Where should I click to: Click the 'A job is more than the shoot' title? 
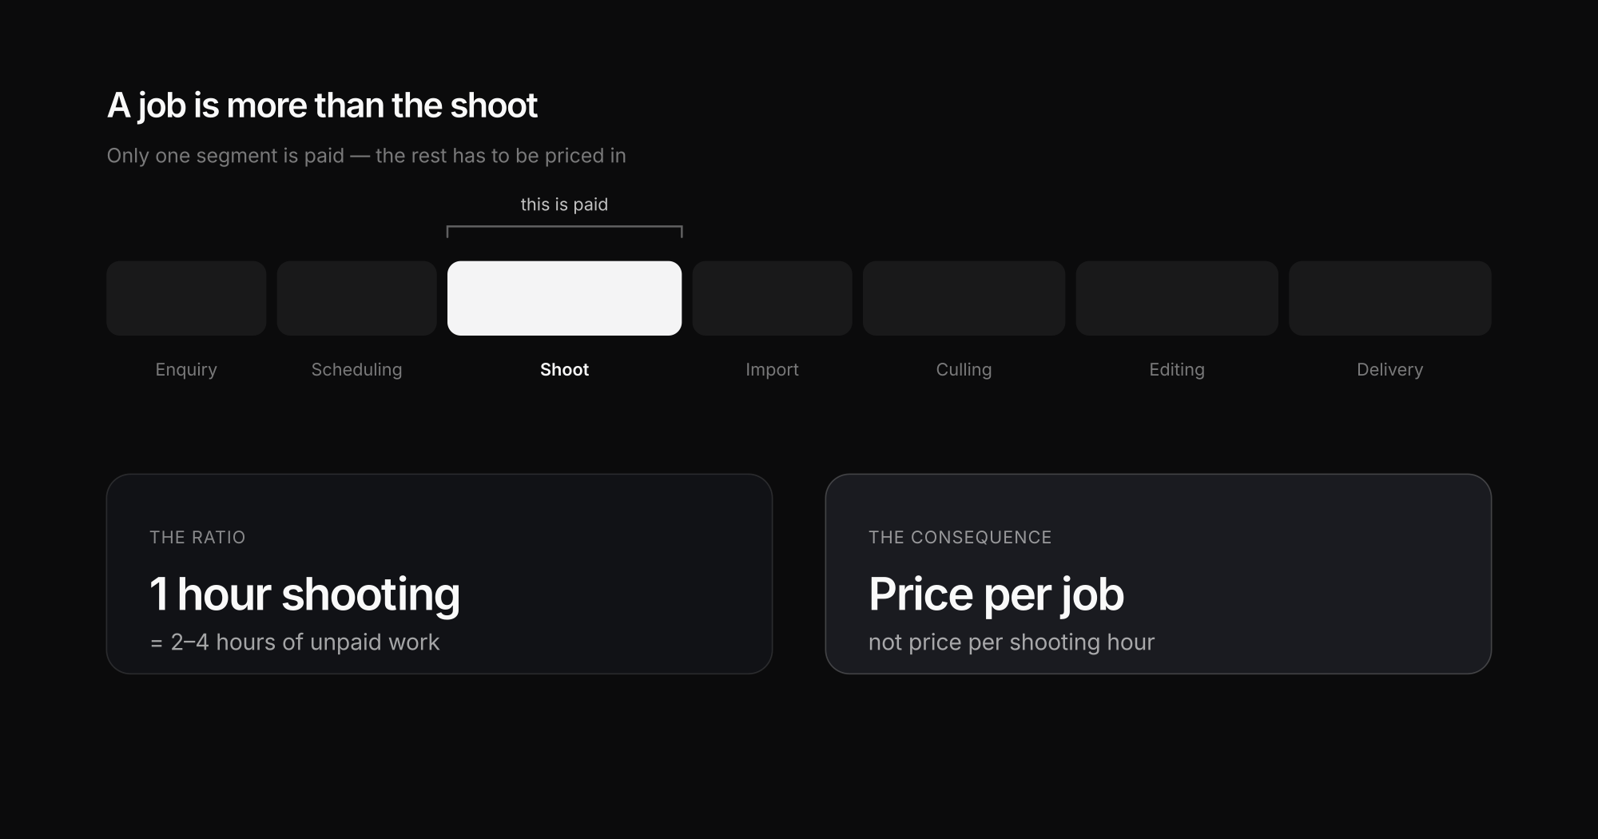(322, 106)
